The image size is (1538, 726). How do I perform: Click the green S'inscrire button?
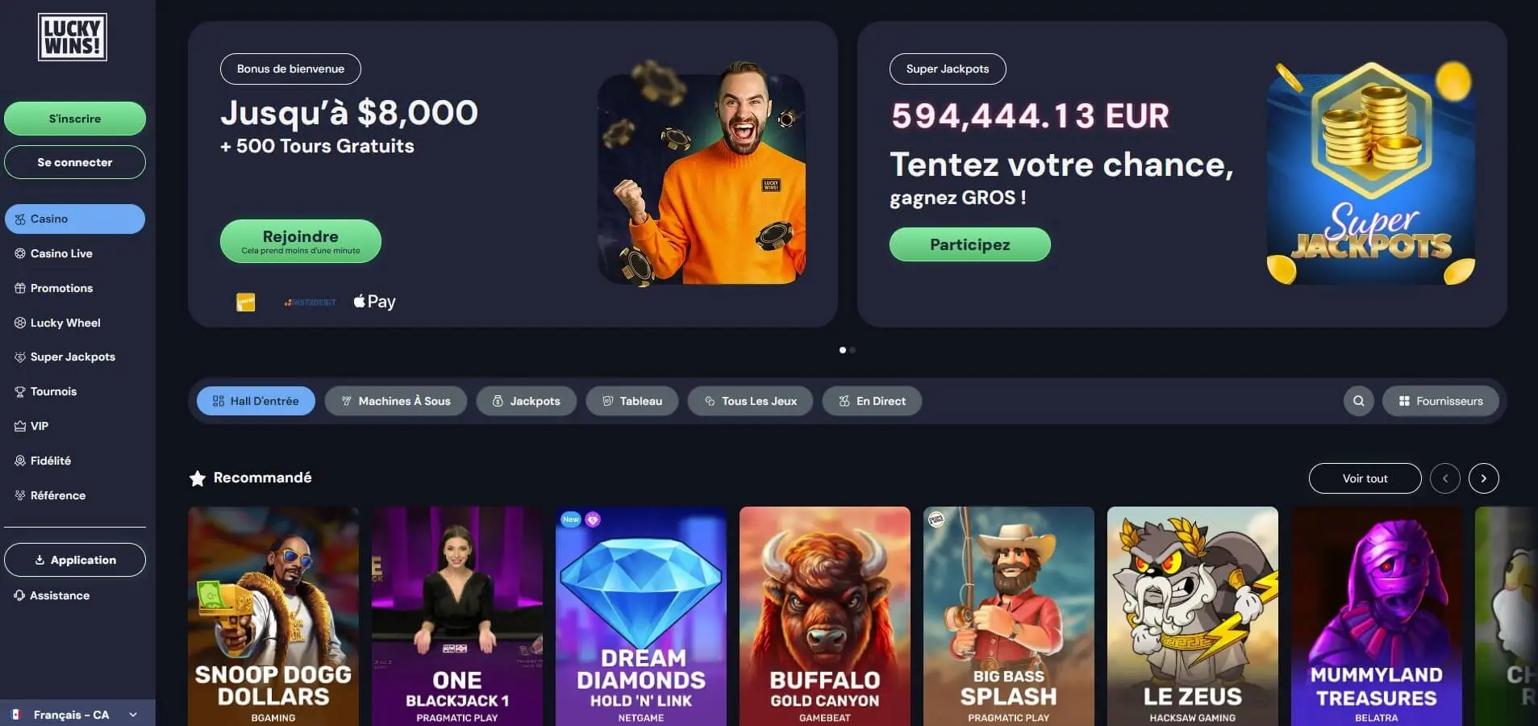(75, 119)
